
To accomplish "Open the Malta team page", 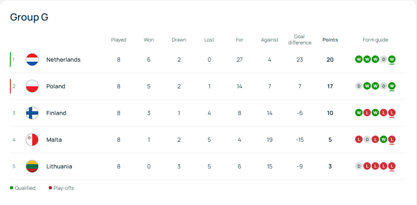I will (54, 140).
